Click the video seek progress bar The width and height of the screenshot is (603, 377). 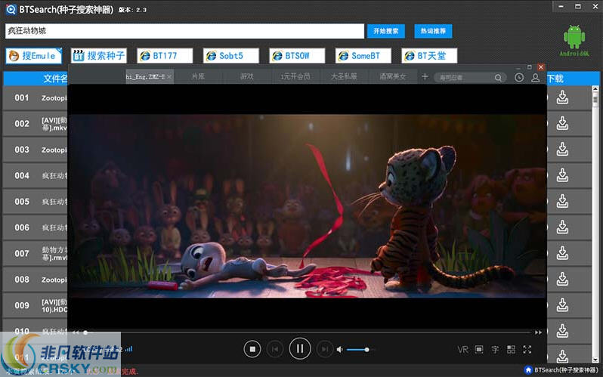[x=308, y=332]
